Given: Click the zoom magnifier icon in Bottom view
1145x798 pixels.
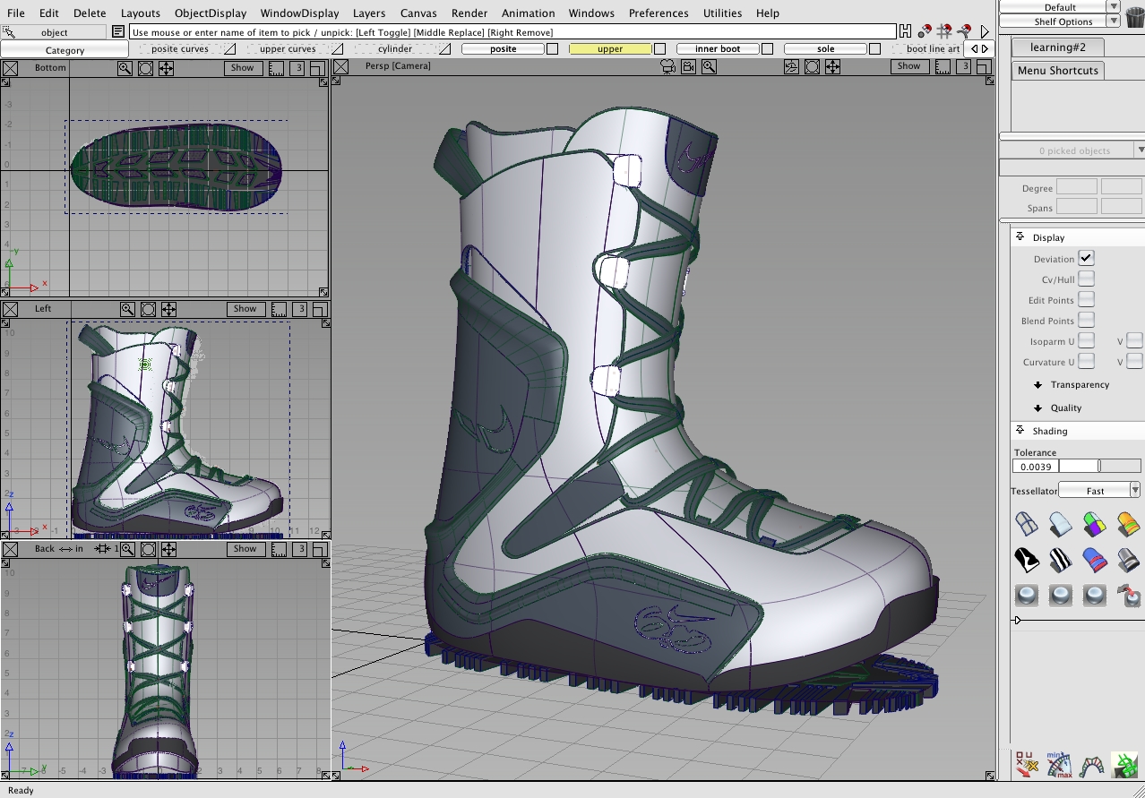Looking at the screenshot, I should (x=125, y=67).
